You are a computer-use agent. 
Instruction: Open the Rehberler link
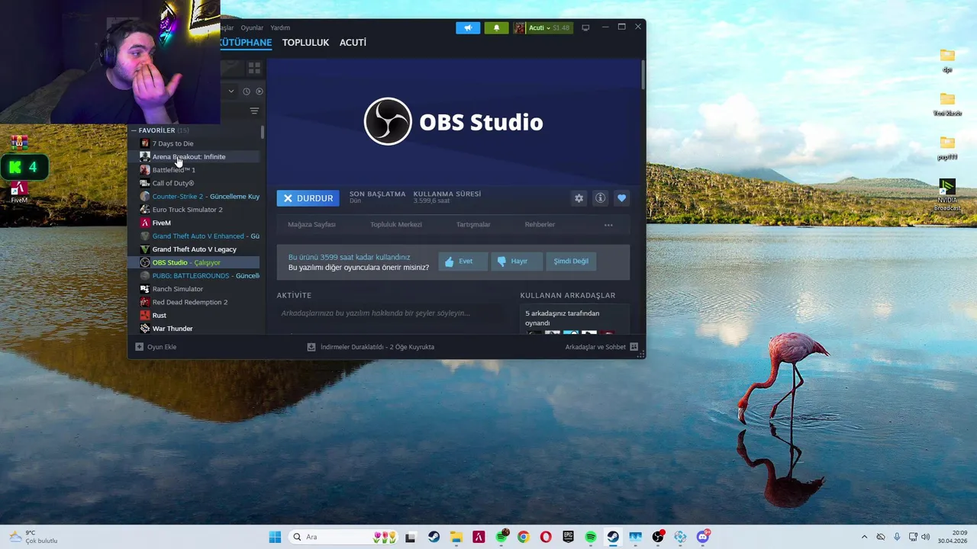pyautogui.click(x=540, y=225)
